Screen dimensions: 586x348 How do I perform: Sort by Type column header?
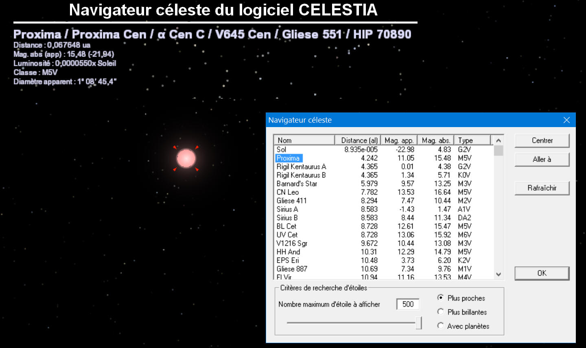(x=472, y=140)
